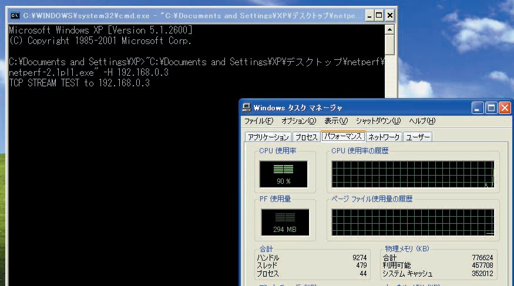Viewport: 514px width, 286px height.
Task: Click the cmd window scrollbar thumb
Action: [389, 45]
